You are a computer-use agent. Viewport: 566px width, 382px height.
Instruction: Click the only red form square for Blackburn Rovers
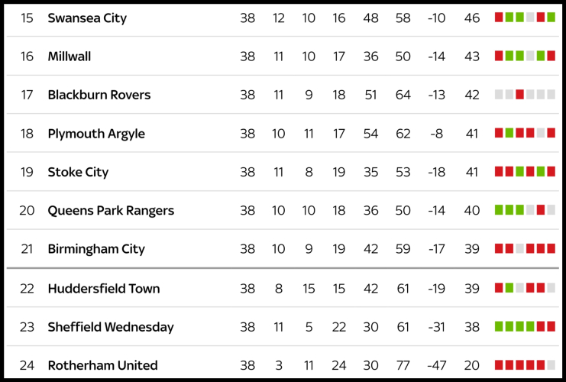coord(519,95)
